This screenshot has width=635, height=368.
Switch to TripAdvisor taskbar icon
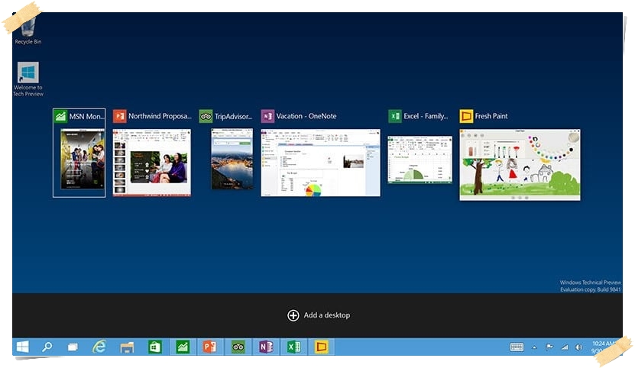click(238, 347)
